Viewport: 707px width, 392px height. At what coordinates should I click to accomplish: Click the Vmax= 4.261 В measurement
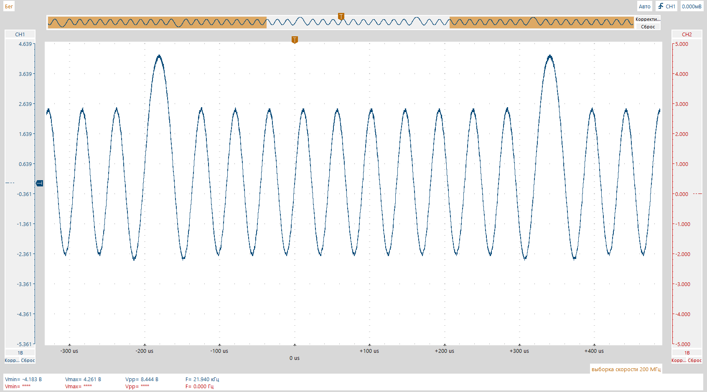coord(83,379)
